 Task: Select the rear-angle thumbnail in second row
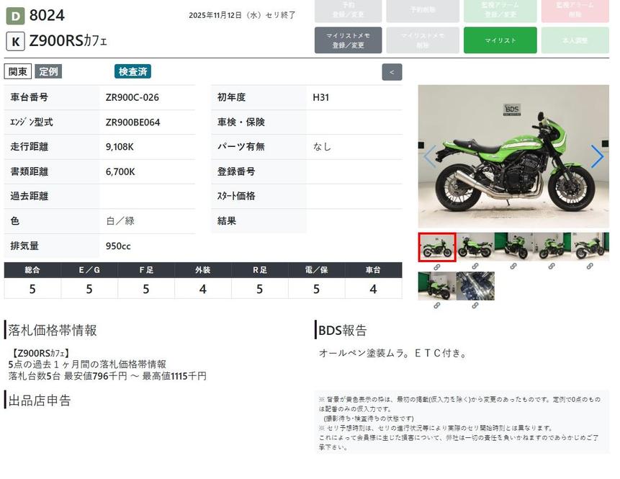tap(436, 286)
